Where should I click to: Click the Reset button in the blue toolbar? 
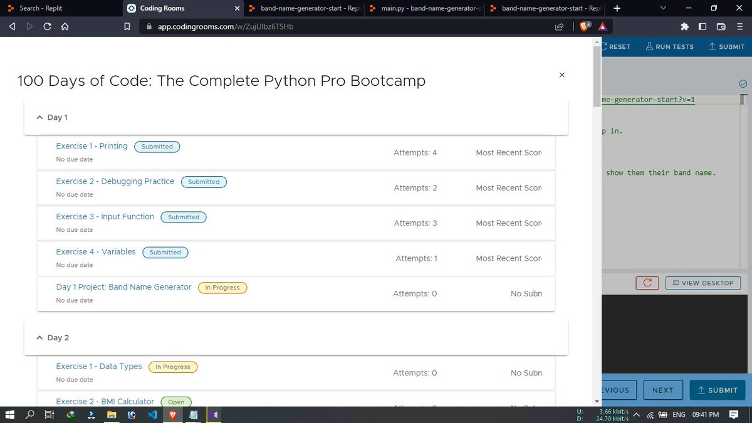617,47
